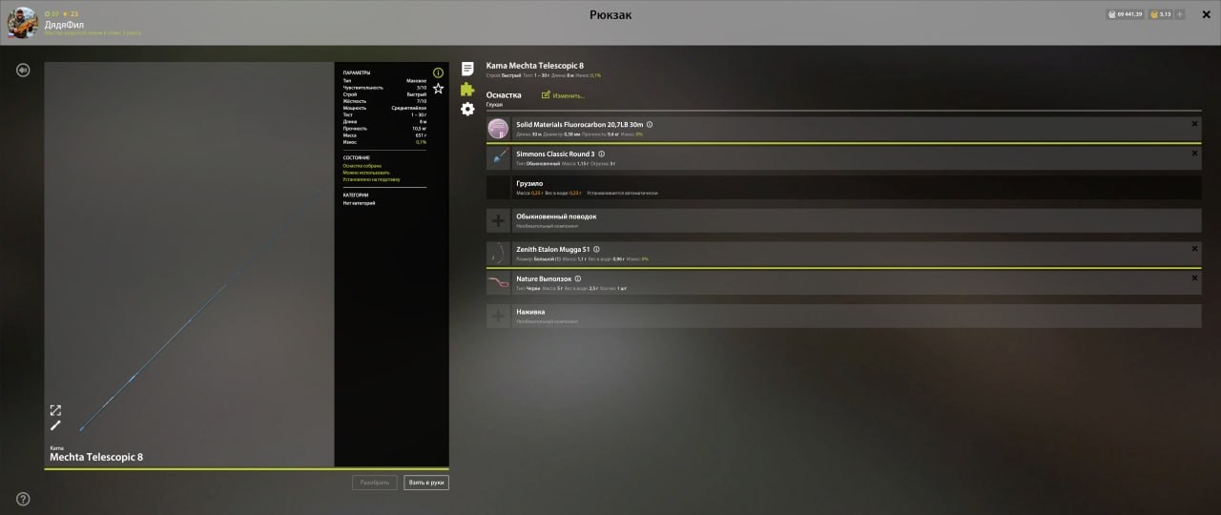Close the Рюкзак screen with top X
The image size is (1221, 515).
pyautogui.click(x=1205, y=14)
